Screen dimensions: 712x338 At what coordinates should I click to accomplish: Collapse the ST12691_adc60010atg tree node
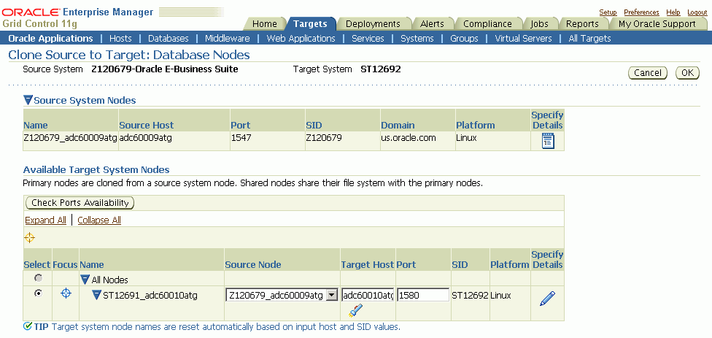tap(96, 296)
